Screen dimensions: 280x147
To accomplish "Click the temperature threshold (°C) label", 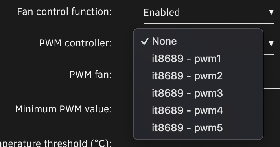I will point(56,143).
